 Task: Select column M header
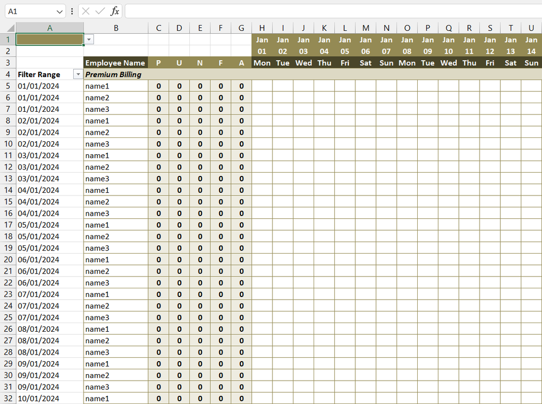click(366, 28)
